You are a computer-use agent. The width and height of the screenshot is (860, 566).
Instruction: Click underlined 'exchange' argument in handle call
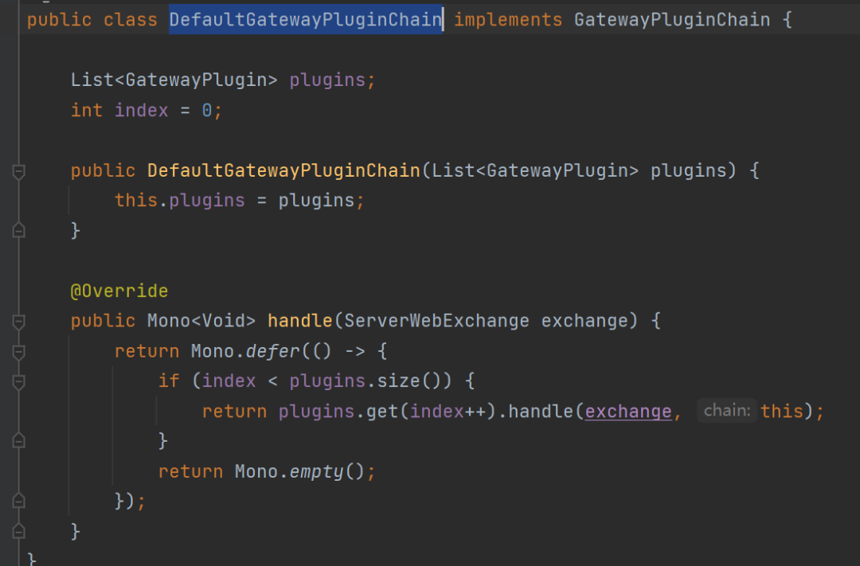coord(628,412)
